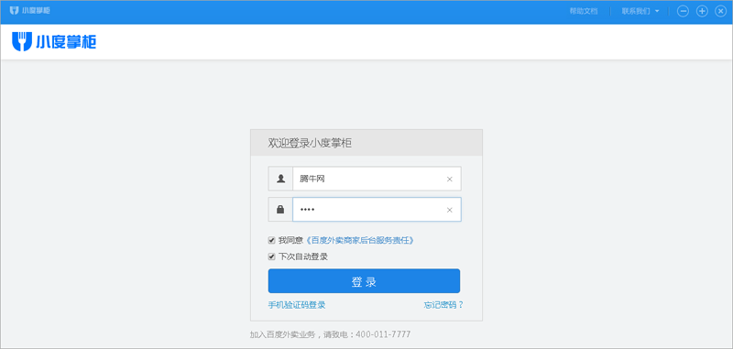Switch to 手机验证码登录
Image resolution: width=733 pixels, height=349 pixels.
pos(296,305)
